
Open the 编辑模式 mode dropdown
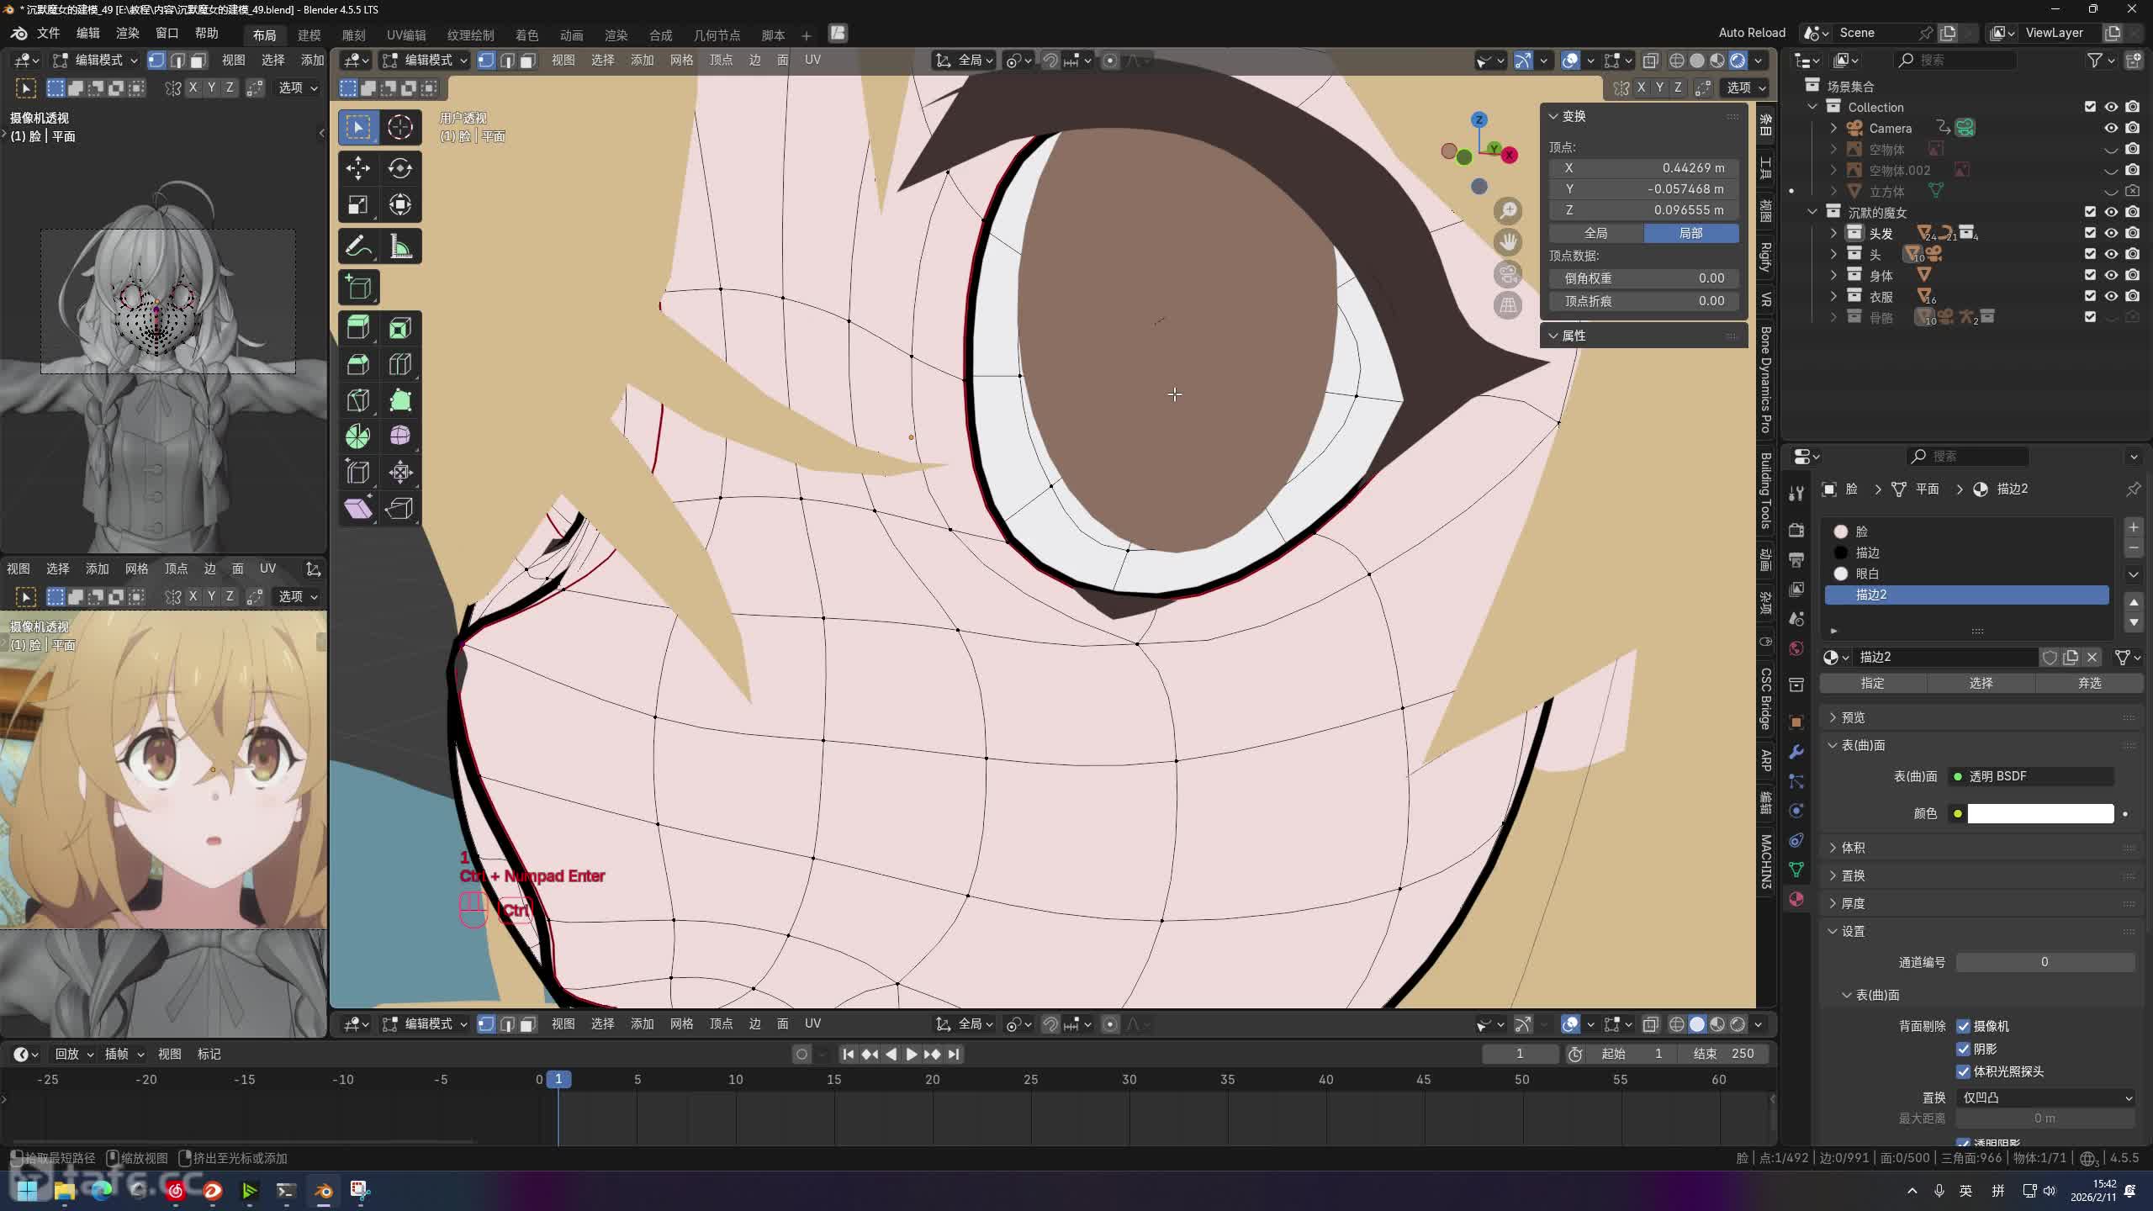[x=425, y=60]
